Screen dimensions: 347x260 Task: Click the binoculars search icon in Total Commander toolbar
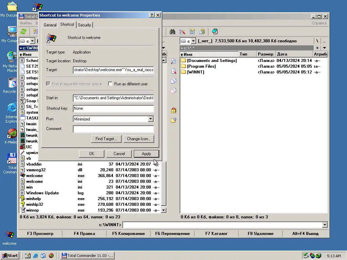[x=172, y=31]
